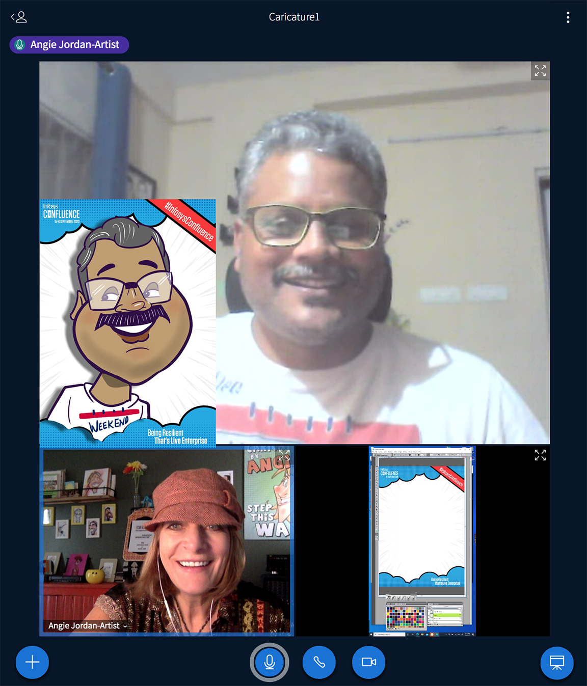Mute the microphone
Image resolution: width=587 pixels, height=686 pixels.
(x=269, y=662)
